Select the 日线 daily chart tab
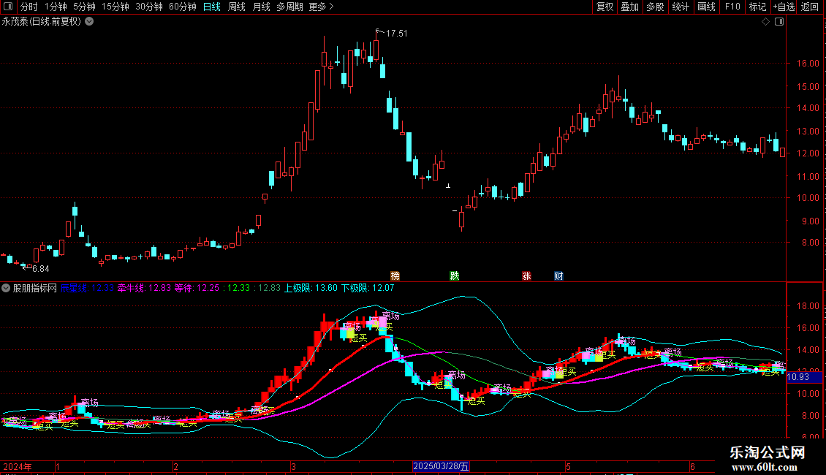826x475 pixels. (x=212, y=7)
